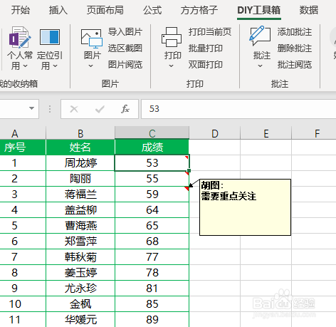The image size is (336, 327).
Task: Select the cell with name 韩秋菊
Action: 80,257
